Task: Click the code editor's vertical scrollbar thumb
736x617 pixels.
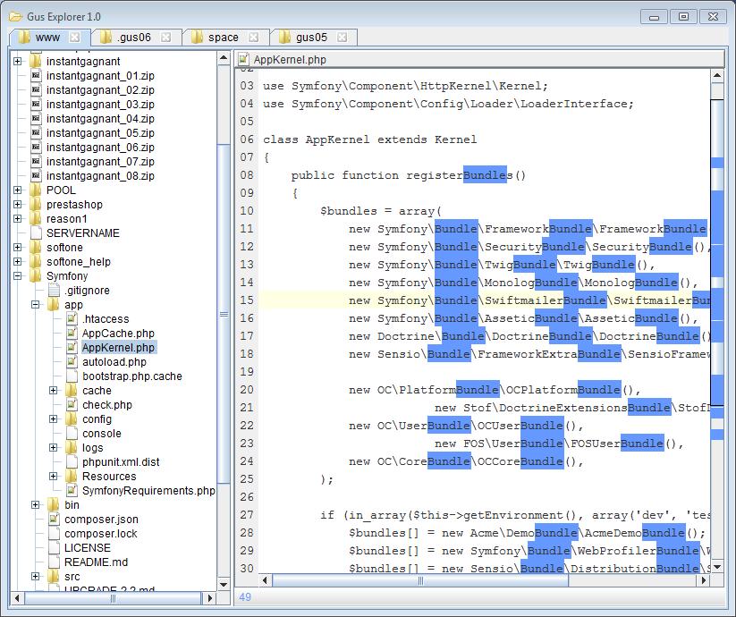Action: pyautogui.click(x=716, y=252)
